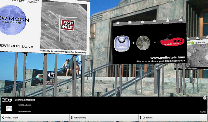Follow the Link to Artwork text

click(x=25, y=105)
